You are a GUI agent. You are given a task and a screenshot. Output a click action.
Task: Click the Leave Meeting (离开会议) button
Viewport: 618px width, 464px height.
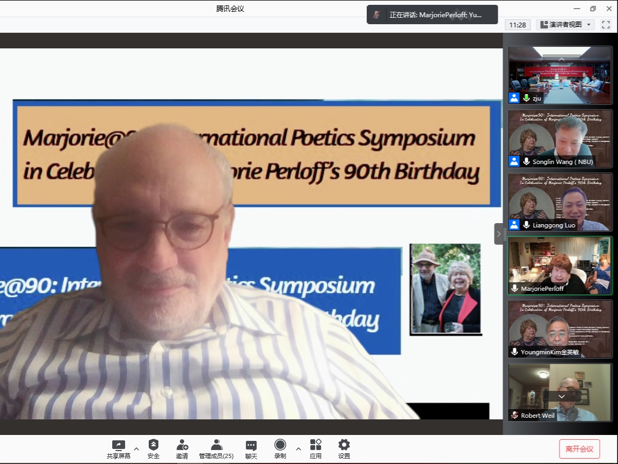(579, 449)
